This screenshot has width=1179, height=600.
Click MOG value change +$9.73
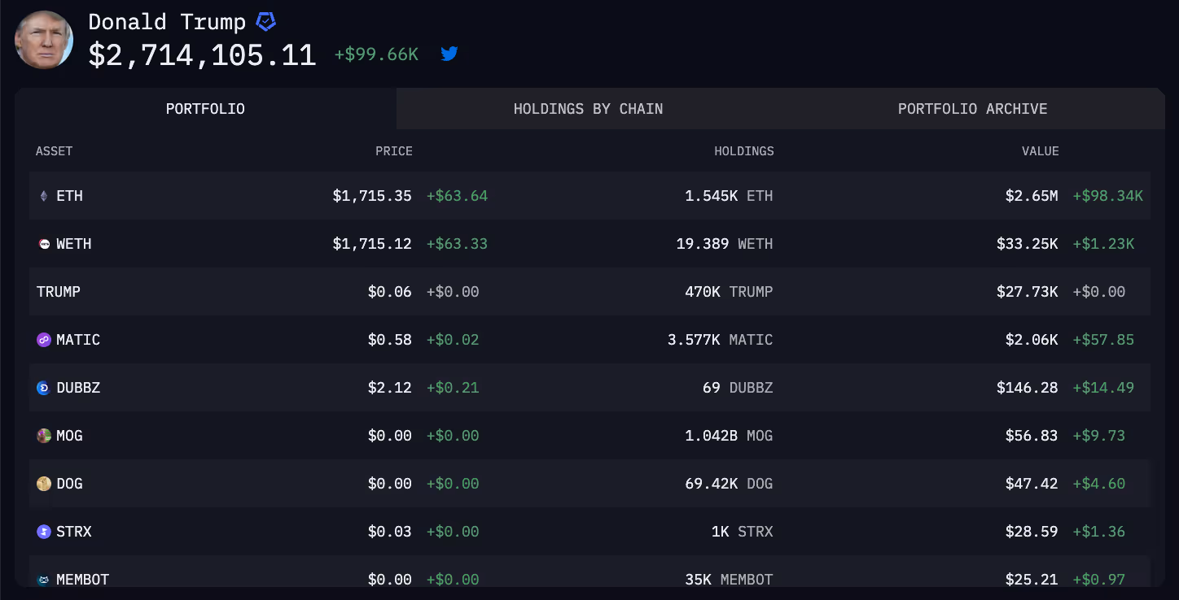coord(1099,436)
